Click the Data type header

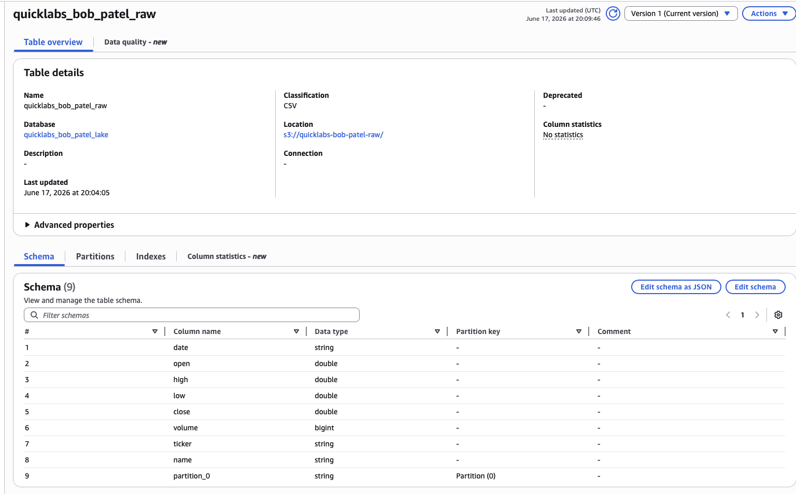331,331
